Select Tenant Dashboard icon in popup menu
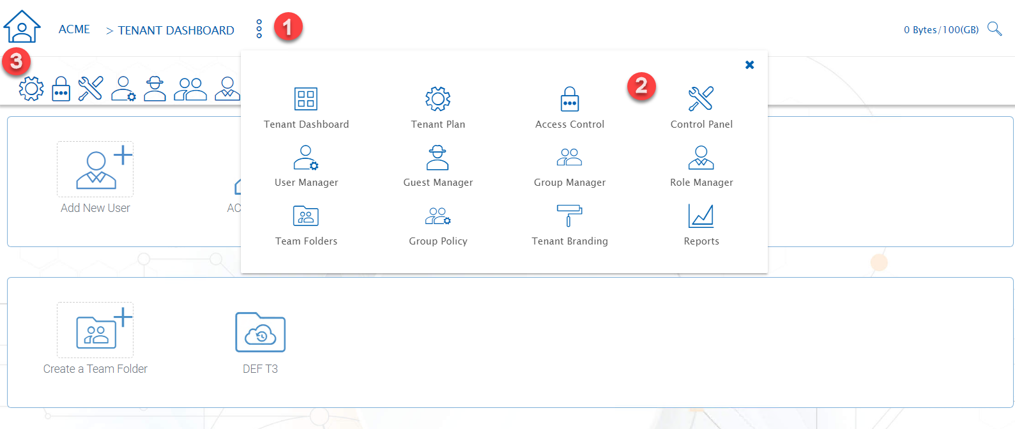 click(306, 99)
